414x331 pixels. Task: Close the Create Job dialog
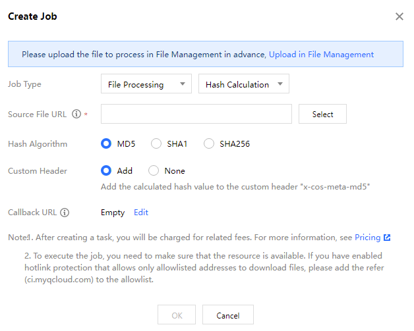[x=399, y=16]
